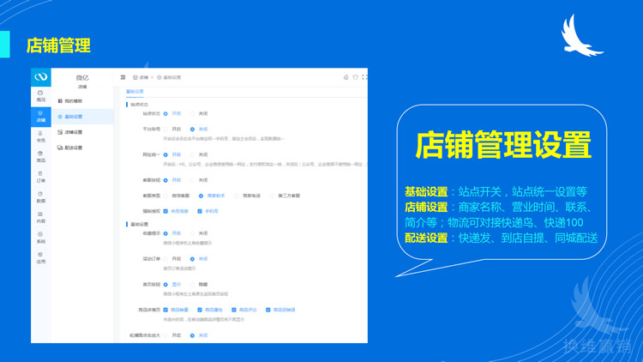Screen dimensions: 643x362
Task: Click the yellow 基础设置 callout label
Action: point(426,191)
